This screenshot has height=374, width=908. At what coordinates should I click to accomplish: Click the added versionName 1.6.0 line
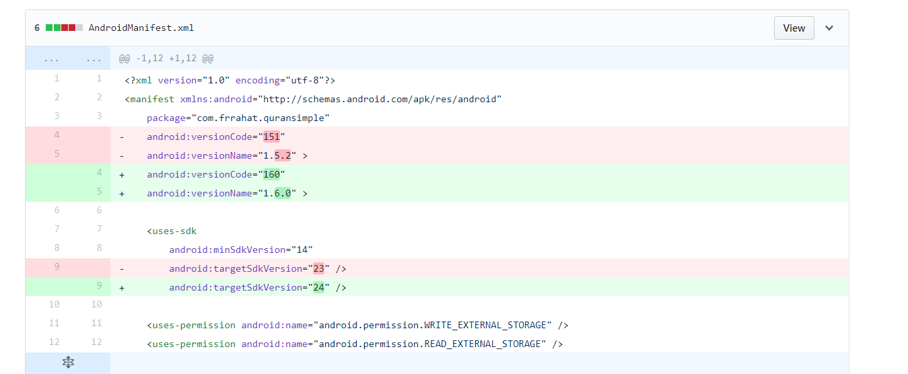pyautogui.click(x=227, y=193)
